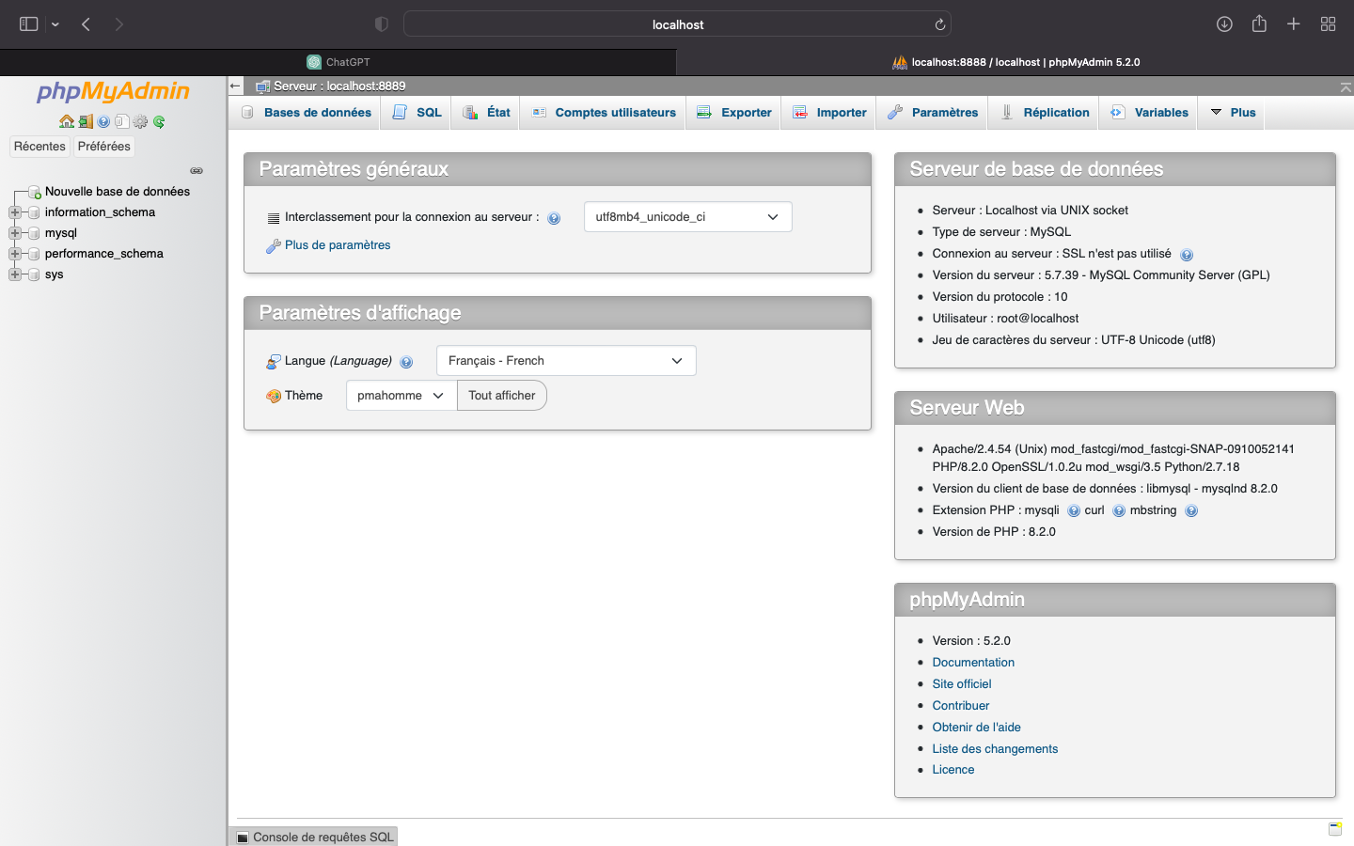Click the information_schema database cylinder icon
Screen dimensions: 1354x846
pyautogui.click(x=34, y=212)
